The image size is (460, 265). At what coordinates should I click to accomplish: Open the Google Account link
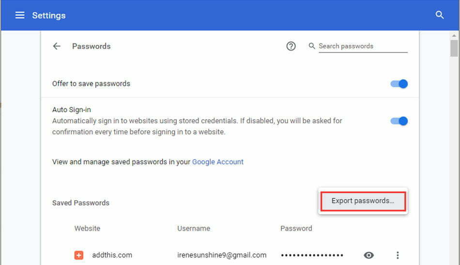[x=218, y=162]
